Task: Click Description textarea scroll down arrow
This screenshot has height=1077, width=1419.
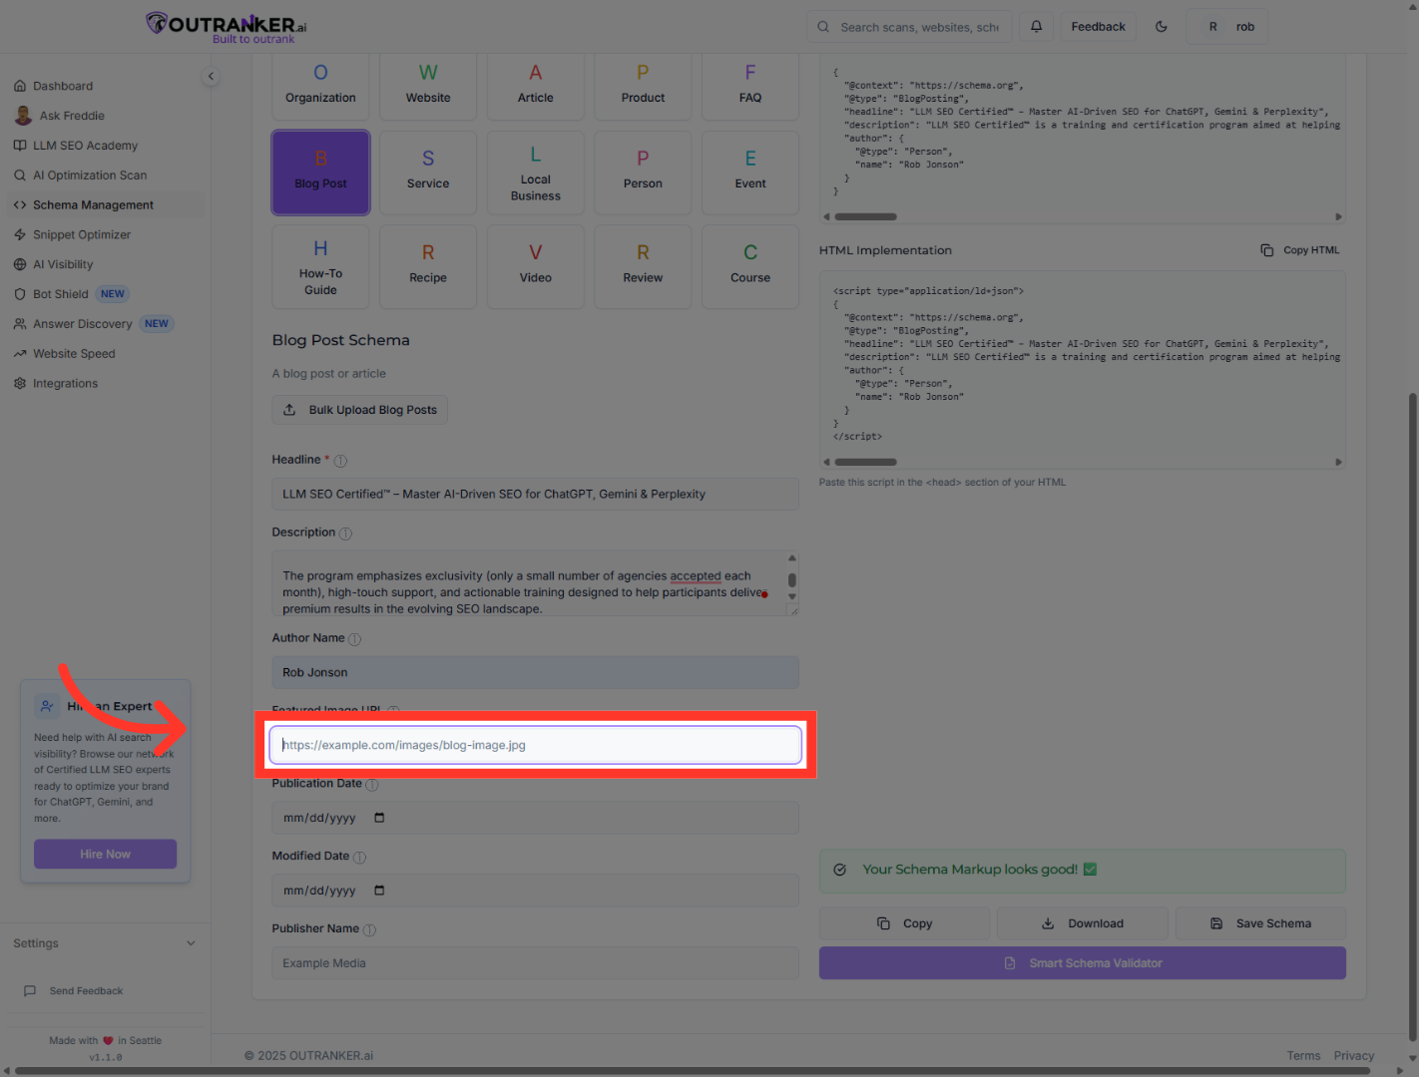Action: click(x=792, y=597)
